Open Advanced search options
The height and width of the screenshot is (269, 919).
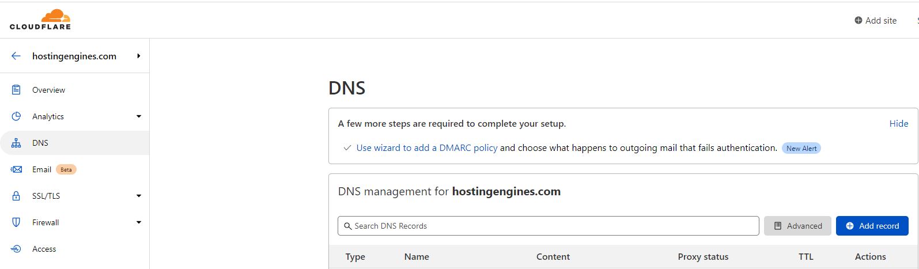(797, 226)
